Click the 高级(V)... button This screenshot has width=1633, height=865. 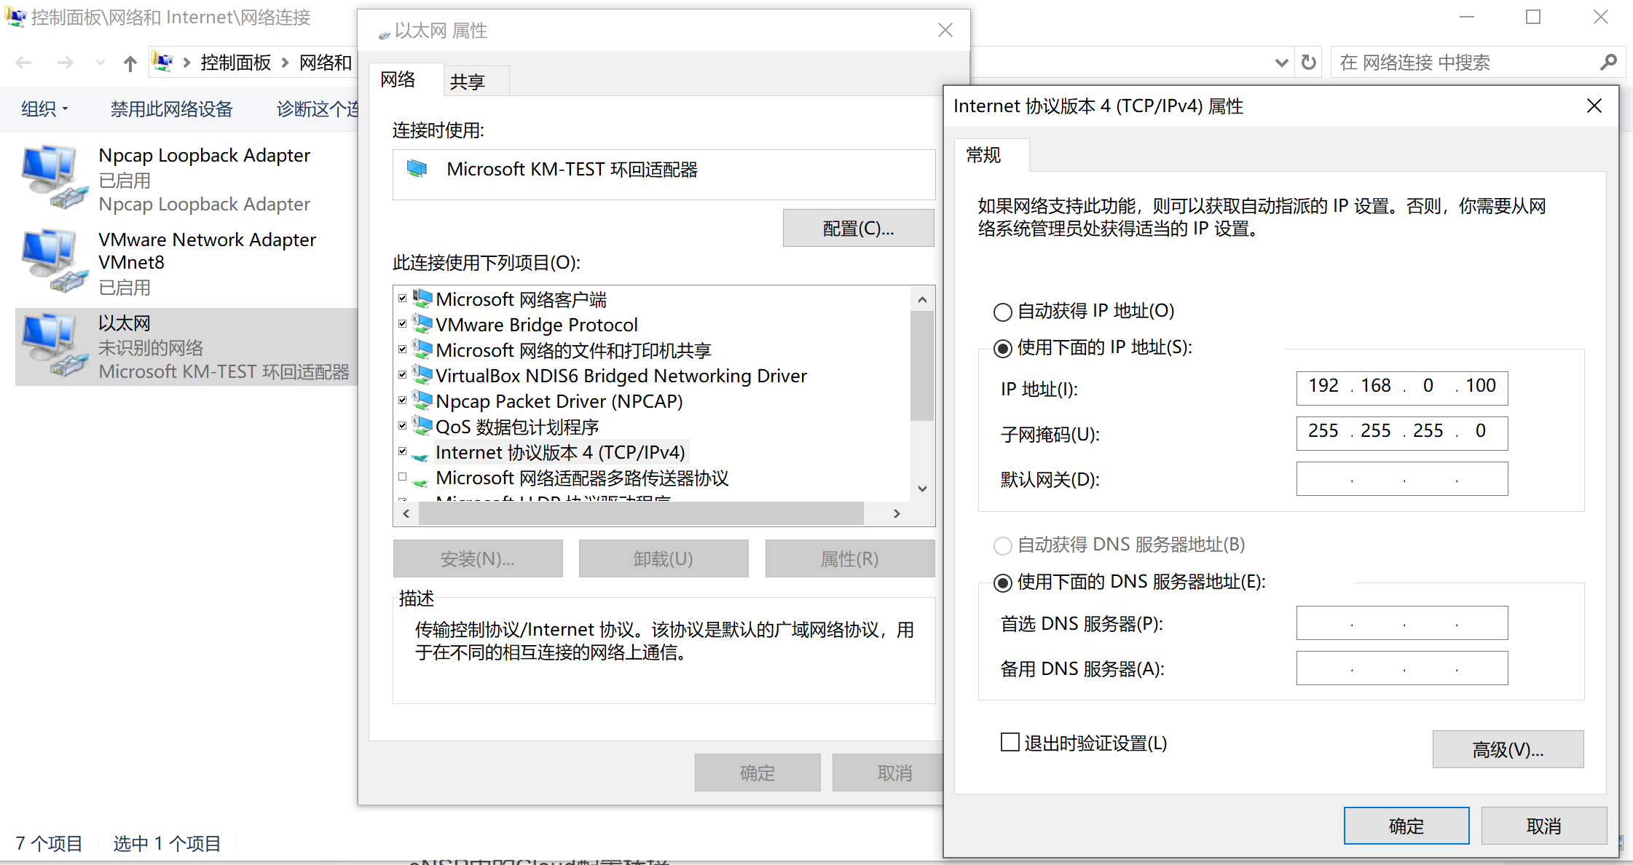[x=1507, y=749]
